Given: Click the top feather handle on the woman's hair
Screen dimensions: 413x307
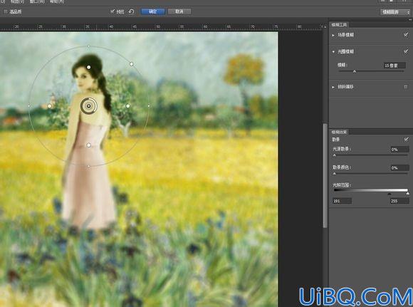Looking at the screenshot, I should (89, 67).
